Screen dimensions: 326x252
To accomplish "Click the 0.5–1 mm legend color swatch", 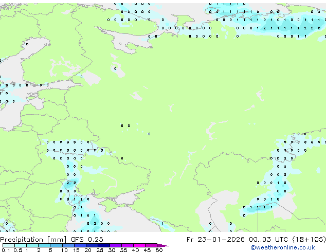I will [x=21, y=245].
